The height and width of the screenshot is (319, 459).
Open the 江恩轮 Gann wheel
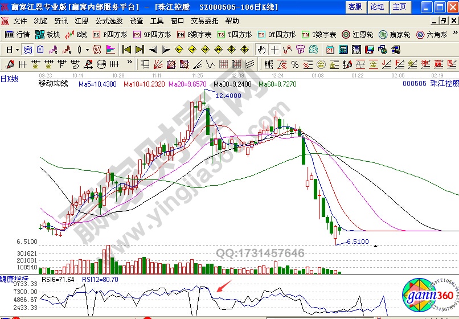tap(358, 35)
